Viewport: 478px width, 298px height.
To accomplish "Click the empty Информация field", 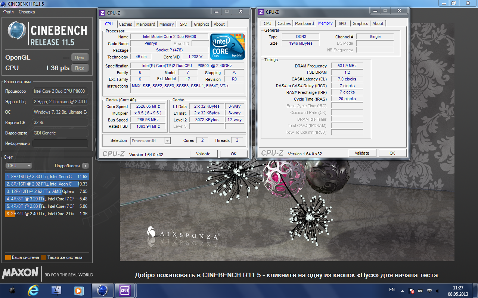I will pyautogui.click(x=60, y=143).
